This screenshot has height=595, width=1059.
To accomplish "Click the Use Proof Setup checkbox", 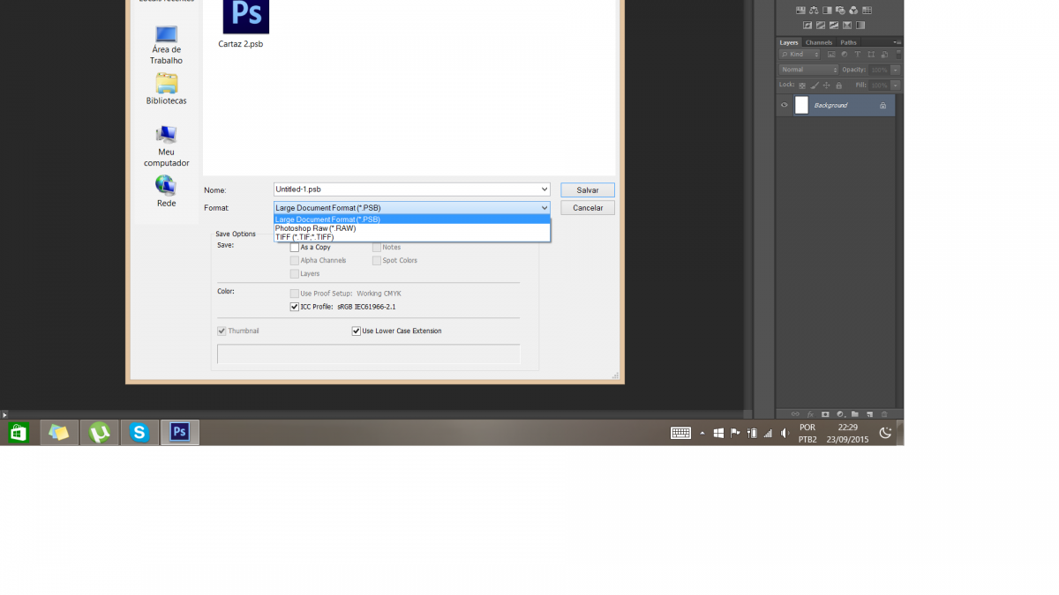I will point(295,294).
